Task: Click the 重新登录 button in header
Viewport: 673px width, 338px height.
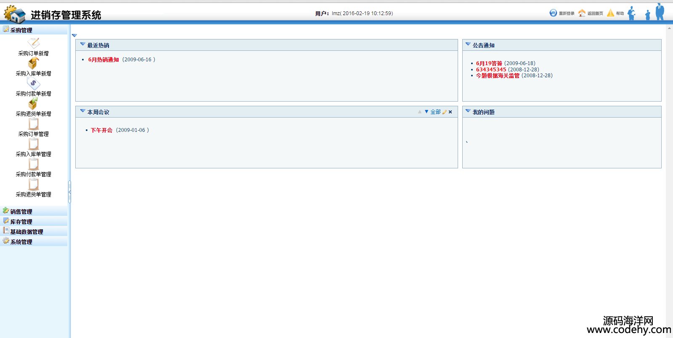Action: [562, 13]
